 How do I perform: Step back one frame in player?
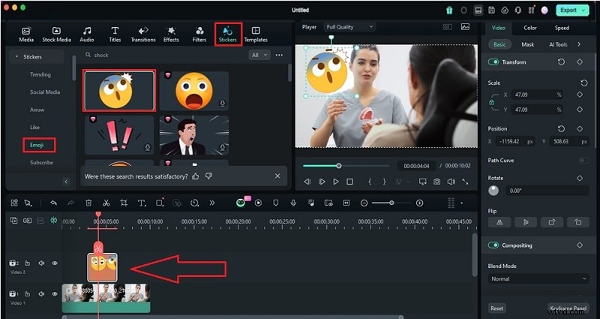(x=307, y=182)
